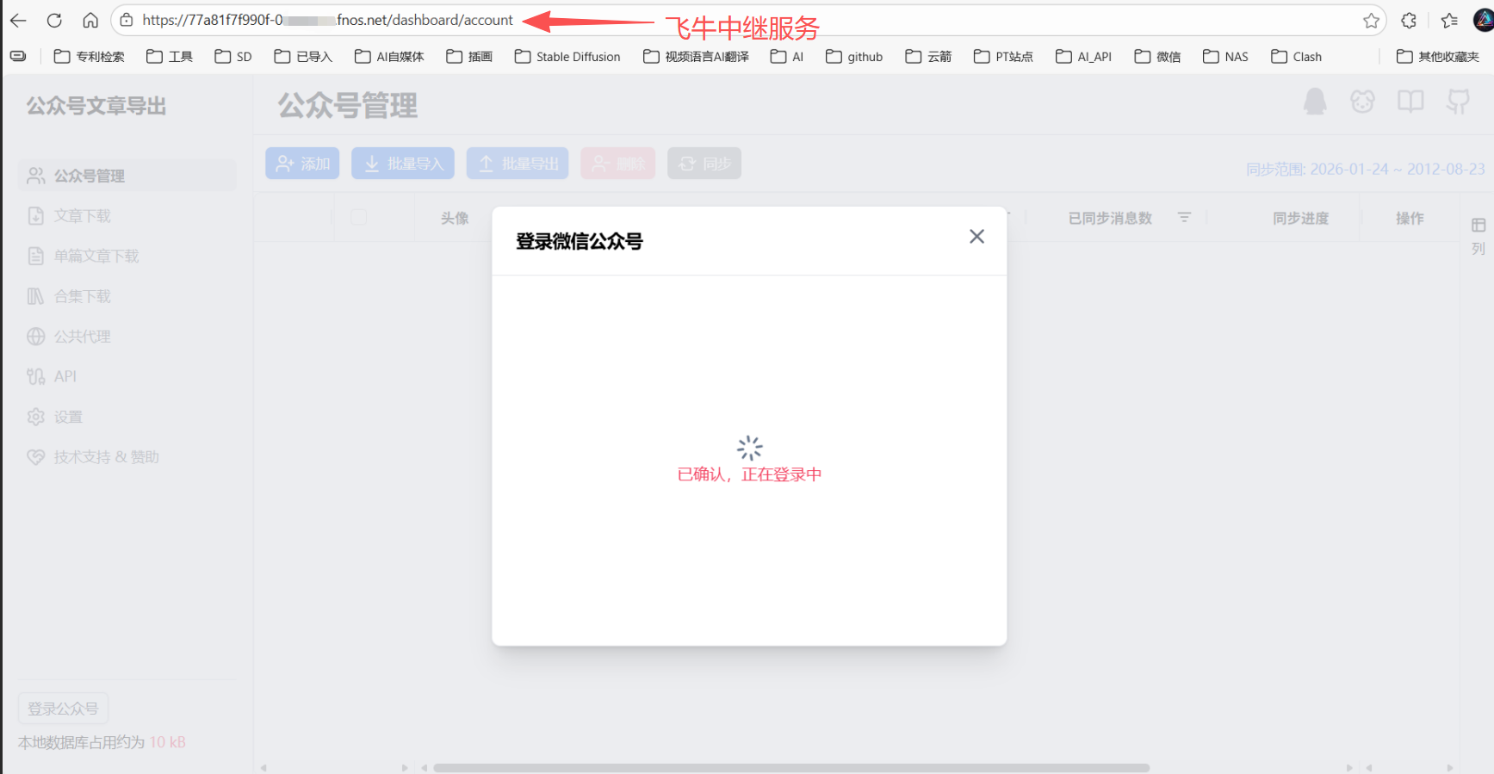Viewport: 1494px width, 774px height.
Task: Open the 插画 bookmark folder
Action: [x=469, y=57]
